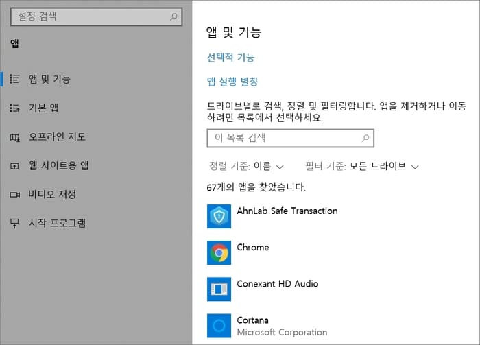This screenshot has width=480, height=345.
Task: Click the Chrome app icon
Action: [x=219, y=253]
